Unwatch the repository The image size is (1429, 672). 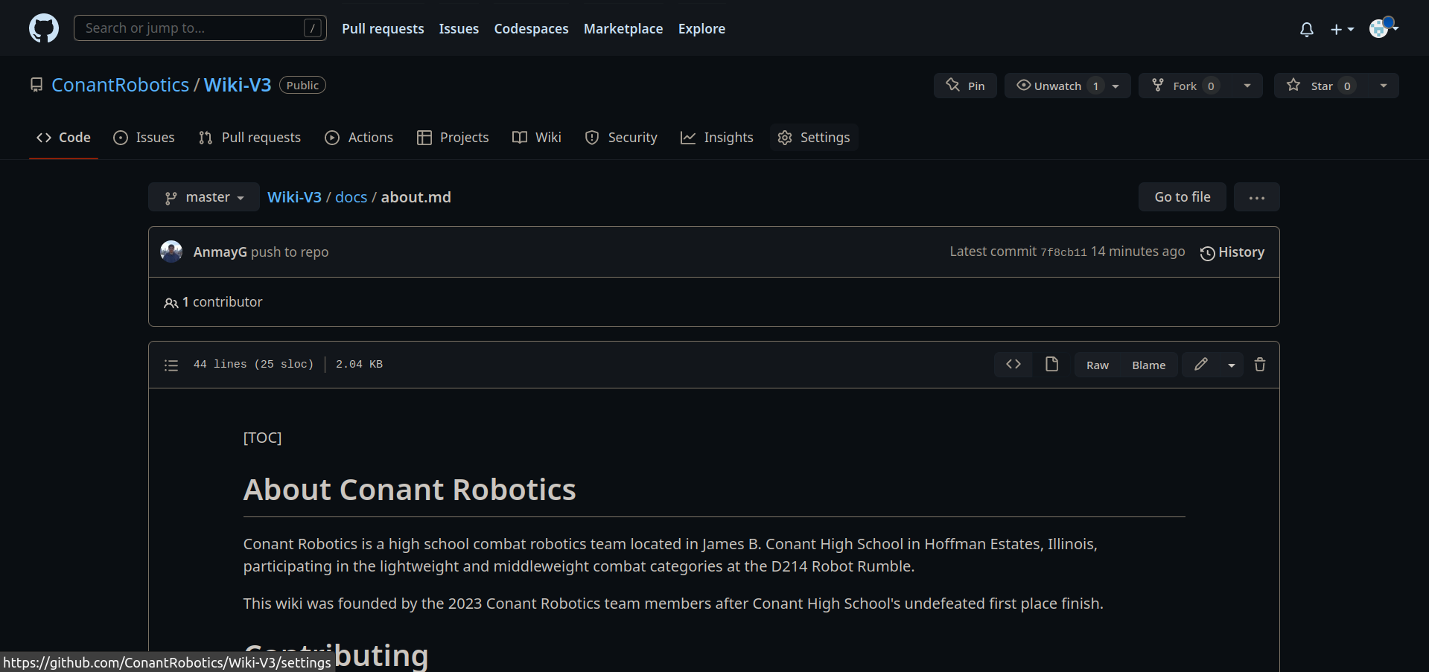click(x=1050, y=86)
